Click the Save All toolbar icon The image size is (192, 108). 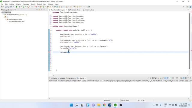pos(8,7)
